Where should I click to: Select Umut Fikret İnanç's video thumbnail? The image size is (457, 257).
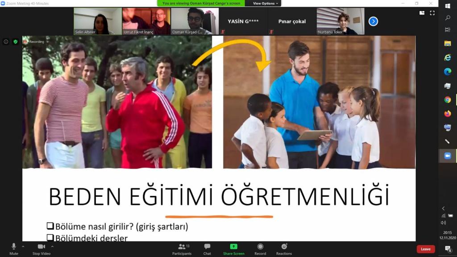(146, 21)
